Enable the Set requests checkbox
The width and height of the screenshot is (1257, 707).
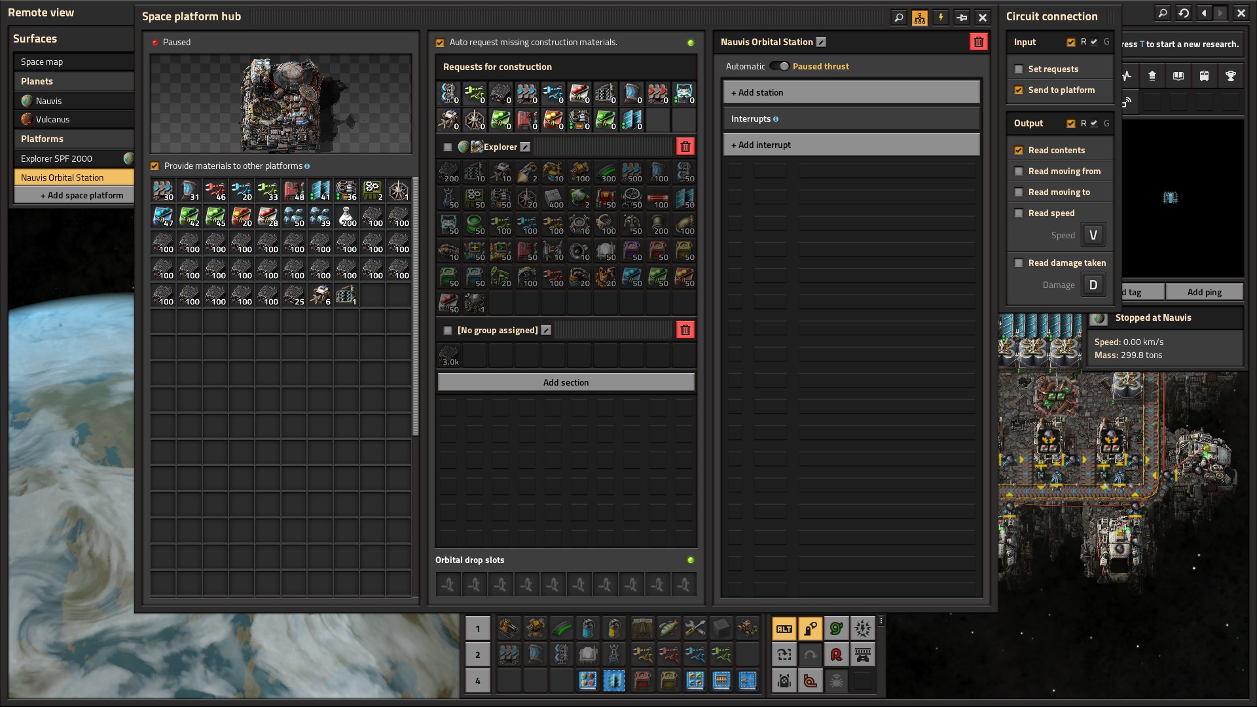(x=1019, y=69)
